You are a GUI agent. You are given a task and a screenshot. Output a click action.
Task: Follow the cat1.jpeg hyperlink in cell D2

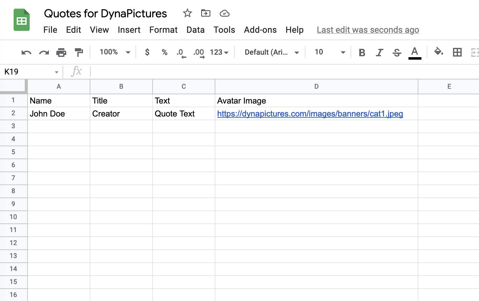tap(310, 113)
